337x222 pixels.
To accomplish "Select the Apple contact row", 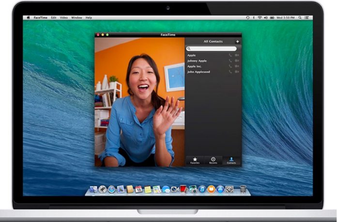I will 213,55.
